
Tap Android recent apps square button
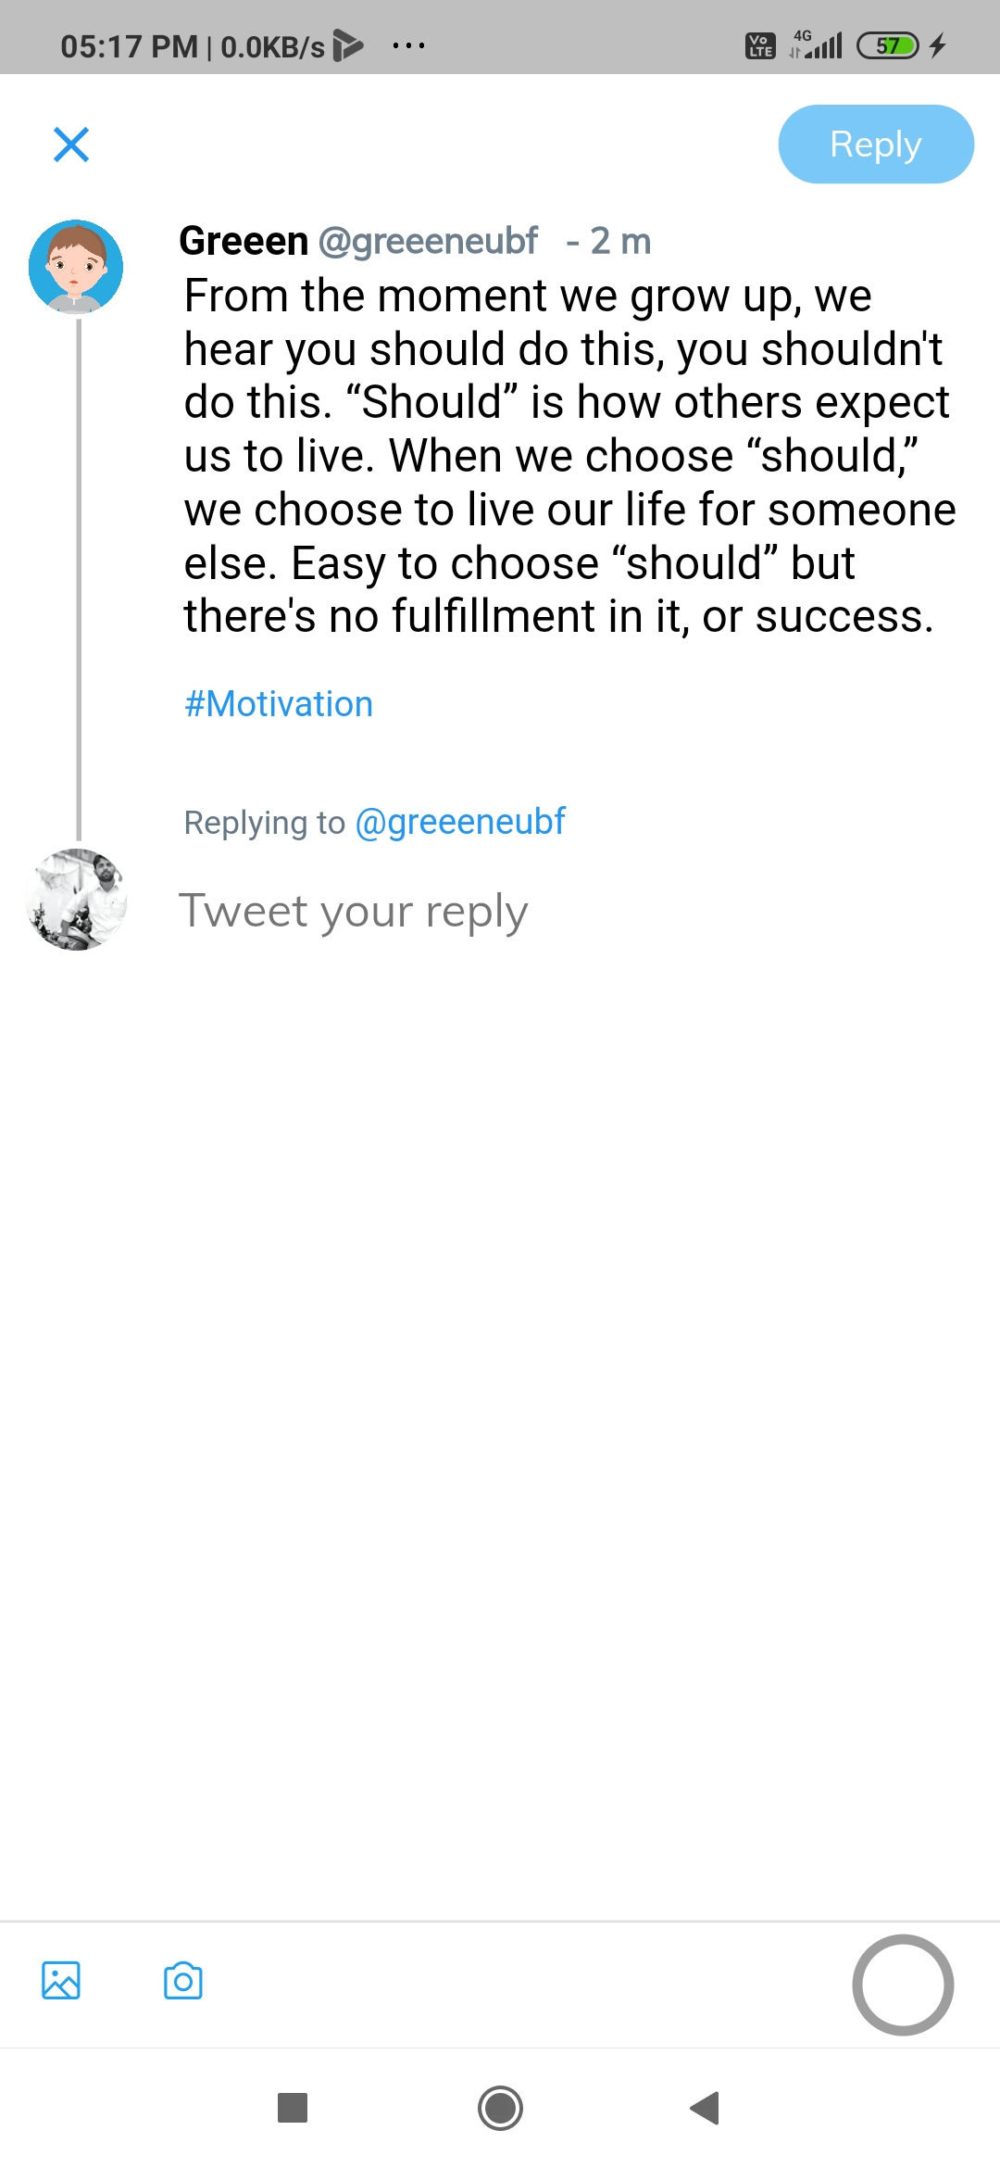293,2108
